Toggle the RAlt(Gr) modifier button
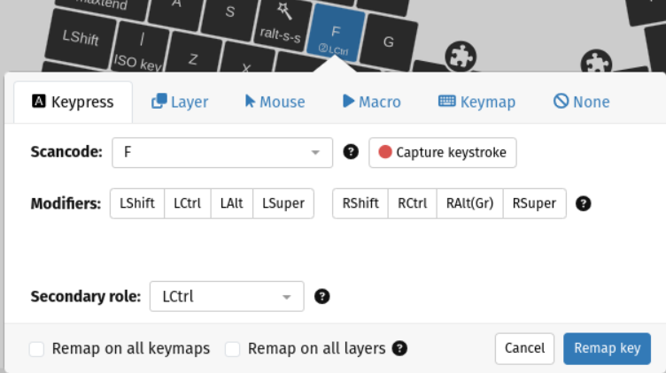Image resolution: width=666 pixels, height=373 pixels. point(470,203)
